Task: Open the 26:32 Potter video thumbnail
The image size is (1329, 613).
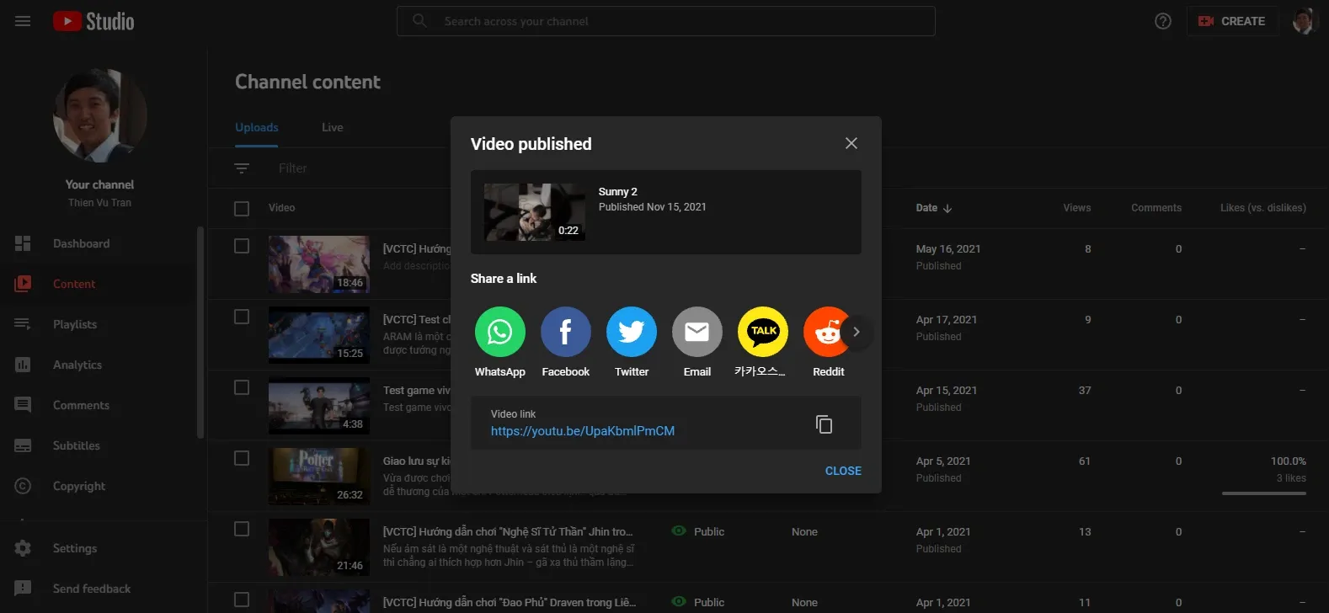Action: tap(319, 477)
